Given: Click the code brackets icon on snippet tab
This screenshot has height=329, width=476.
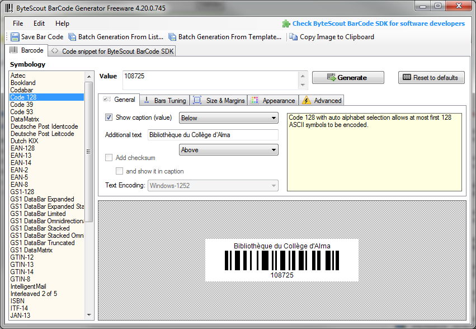Looking at the screenshot, I should pyautogui.click(x=55, y=51).
